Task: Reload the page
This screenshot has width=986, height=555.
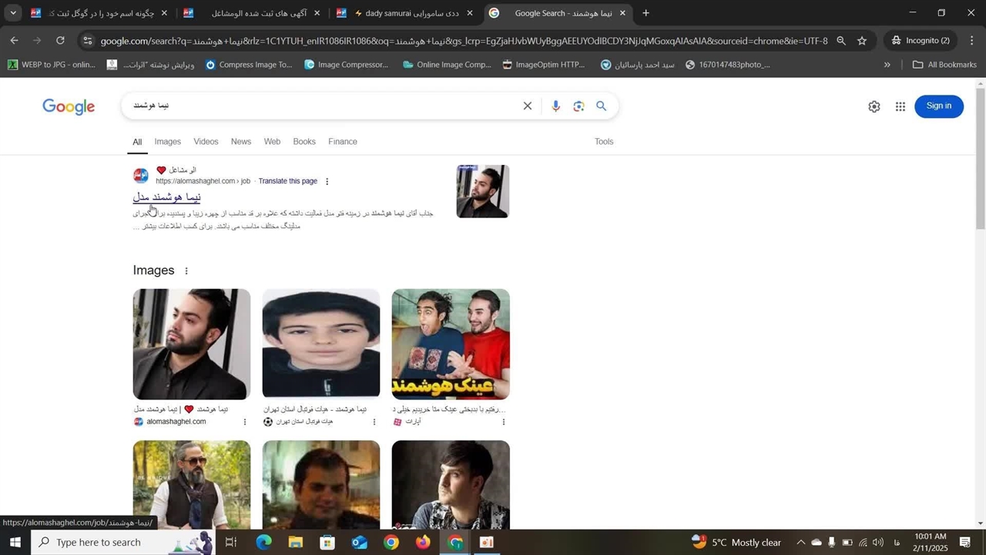Action: coord(60,41)
